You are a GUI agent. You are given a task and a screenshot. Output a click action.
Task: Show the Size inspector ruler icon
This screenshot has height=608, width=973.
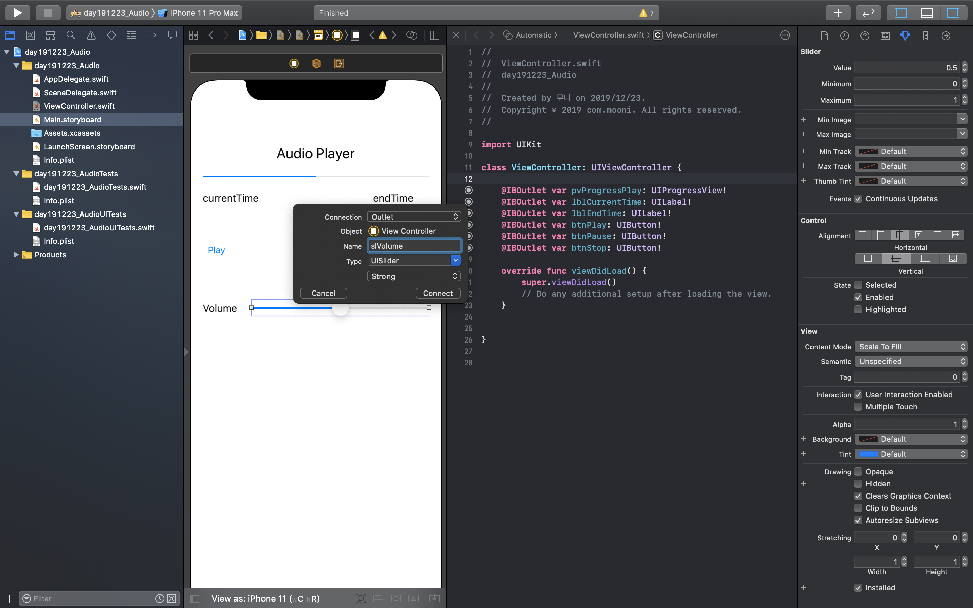(926, 35)
